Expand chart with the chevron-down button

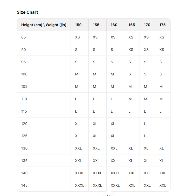[x=109, y=195]
